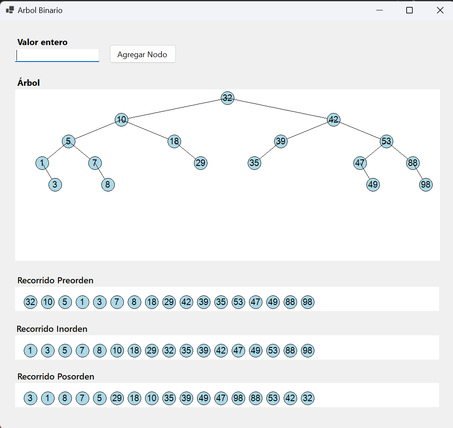Click node 10 in the tree diagram
This screenshot has height=428, width=453.
[121, 120]
